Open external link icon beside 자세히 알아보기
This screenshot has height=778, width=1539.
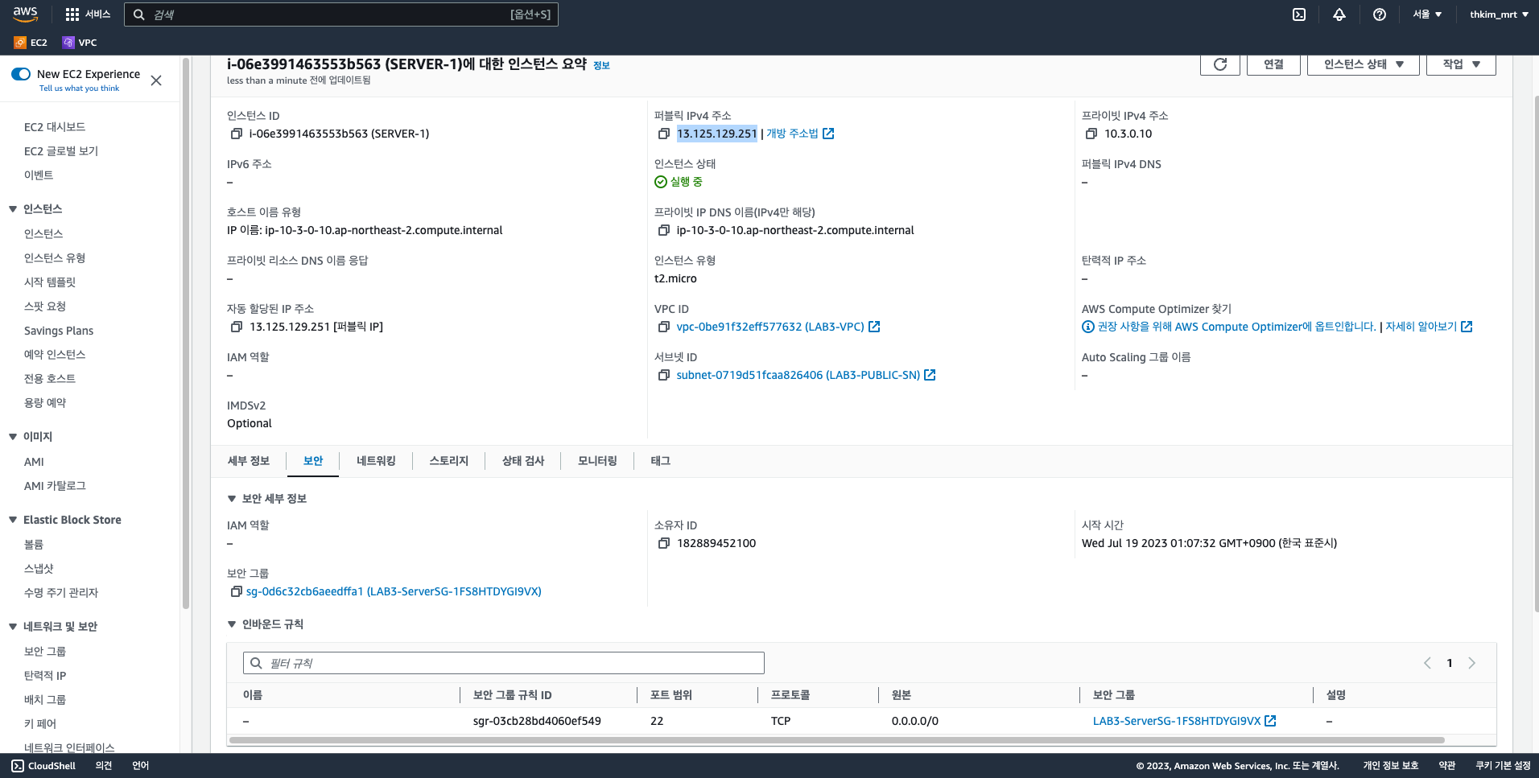click(1467, 327)
